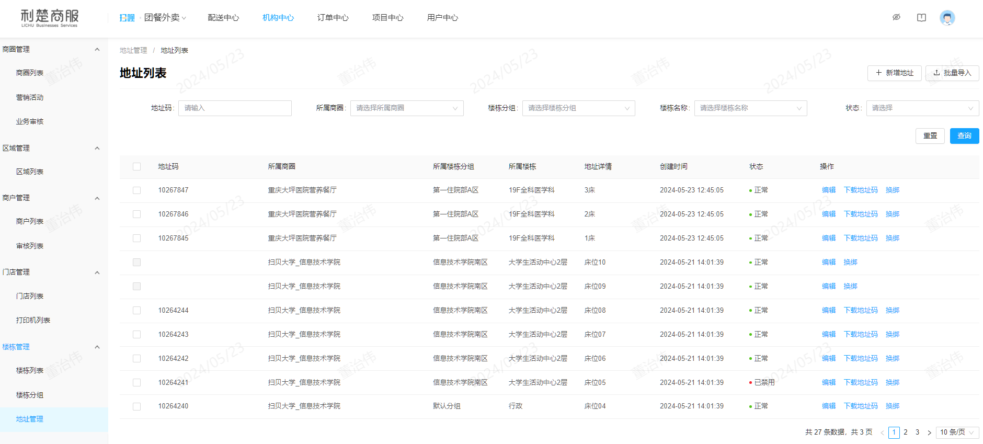
Task: Click 换绑 for the 床位10 row
Action: (x=850, y=263)
